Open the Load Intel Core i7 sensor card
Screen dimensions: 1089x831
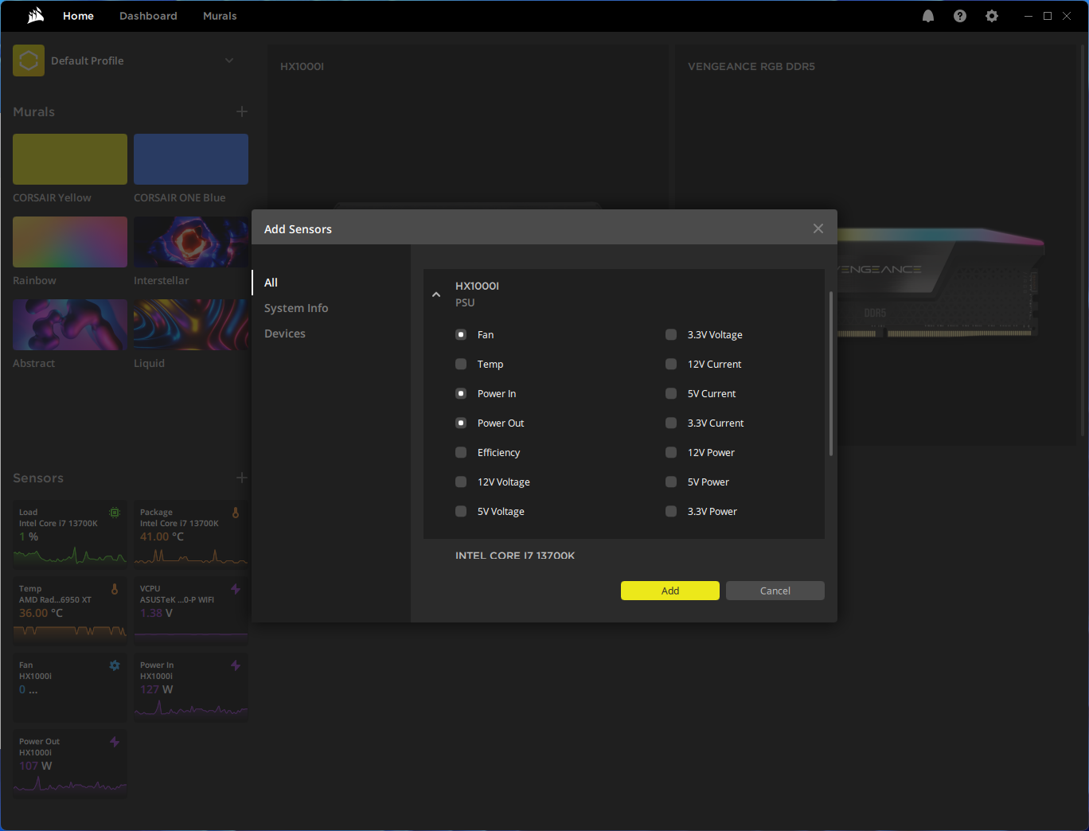coord(70,533)
